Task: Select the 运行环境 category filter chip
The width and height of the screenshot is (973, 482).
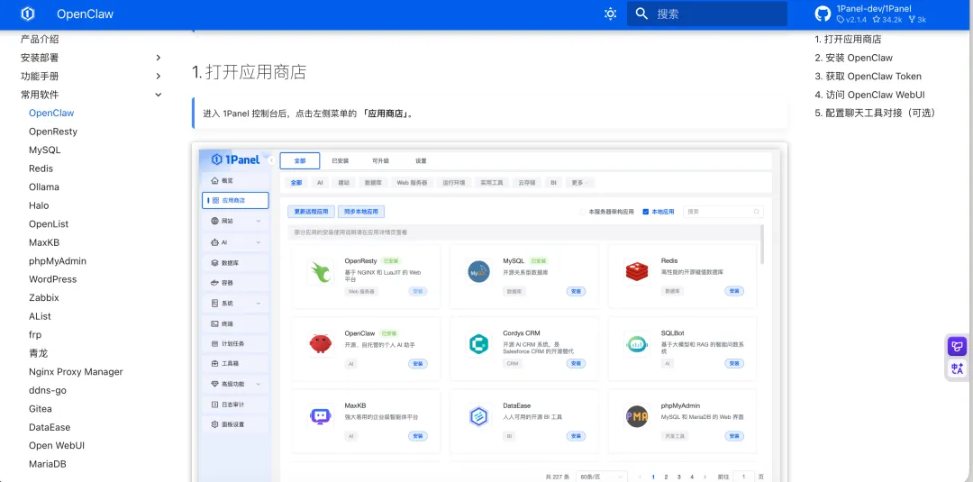Action: [x=453, y=183]
